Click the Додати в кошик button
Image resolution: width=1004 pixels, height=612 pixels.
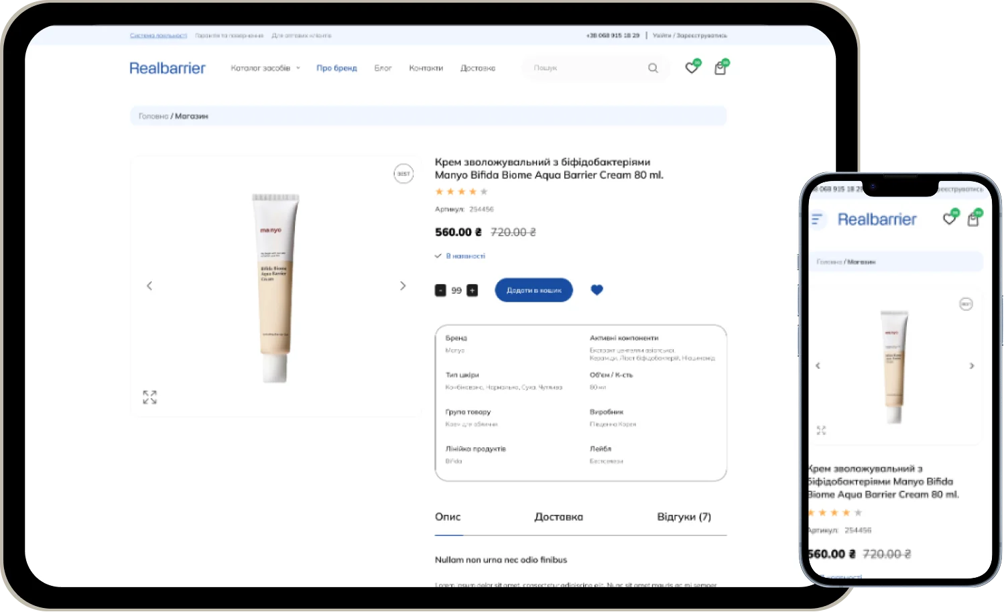[x=534, y=290]
